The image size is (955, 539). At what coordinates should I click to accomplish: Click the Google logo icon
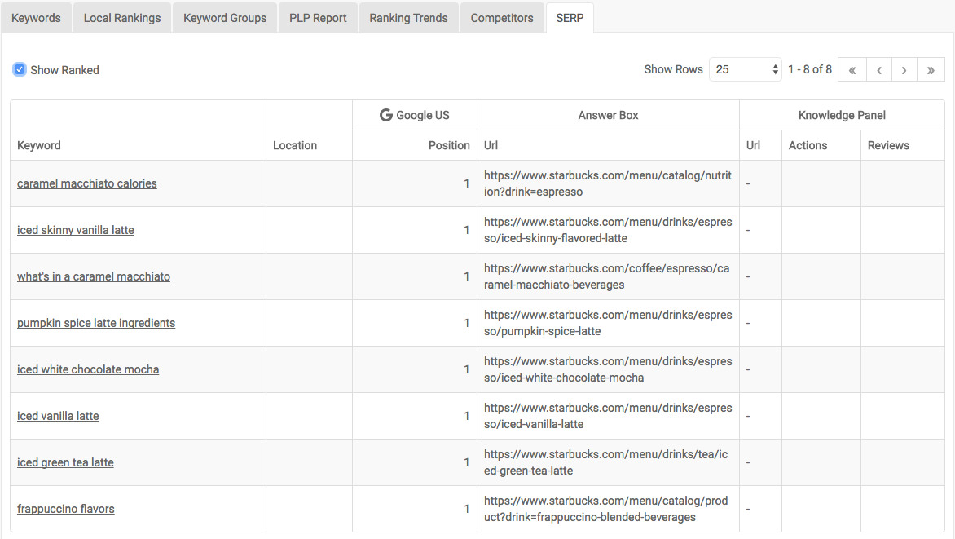click(x=385, y=115)
